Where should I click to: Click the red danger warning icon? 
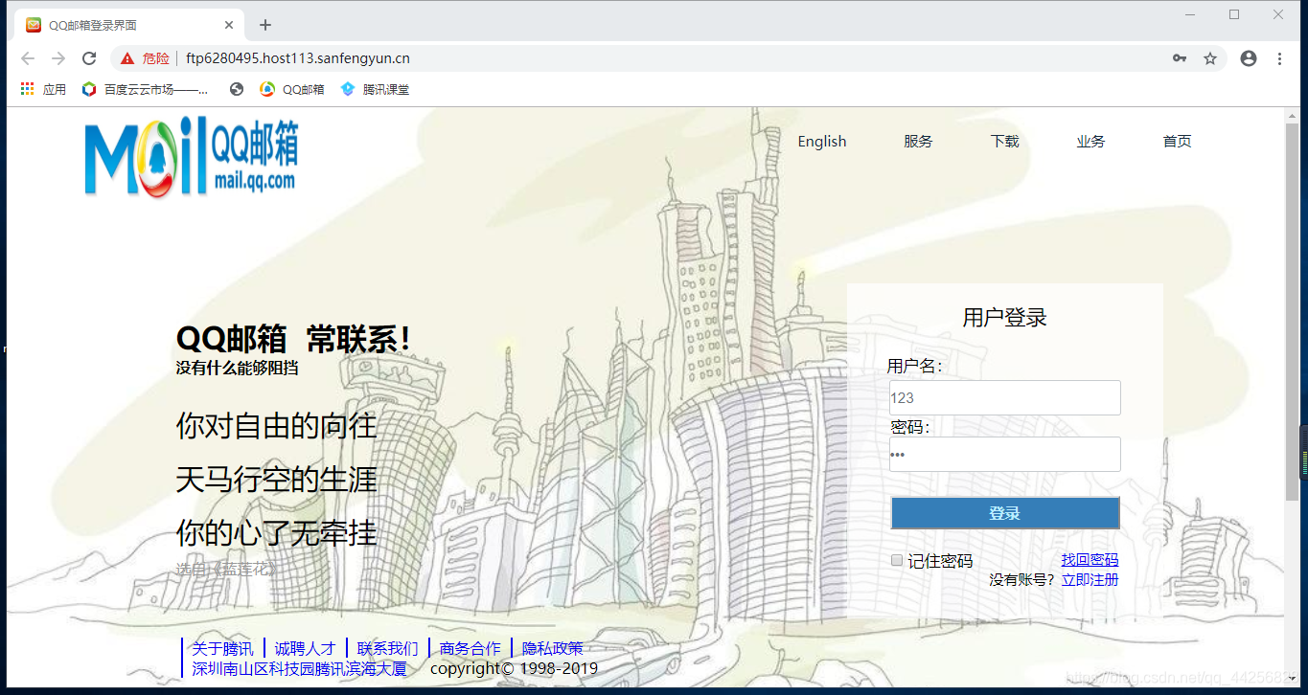click(127, 58)
